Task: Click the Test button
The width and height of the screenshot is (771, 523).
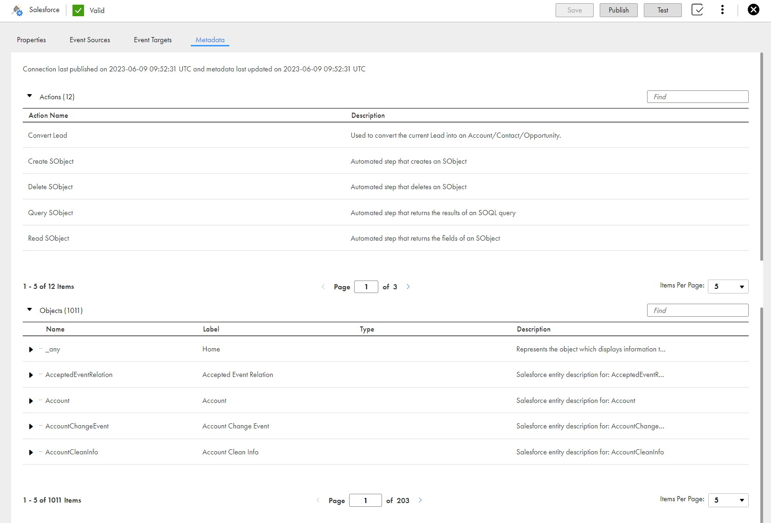Action: tap(663, 10)
